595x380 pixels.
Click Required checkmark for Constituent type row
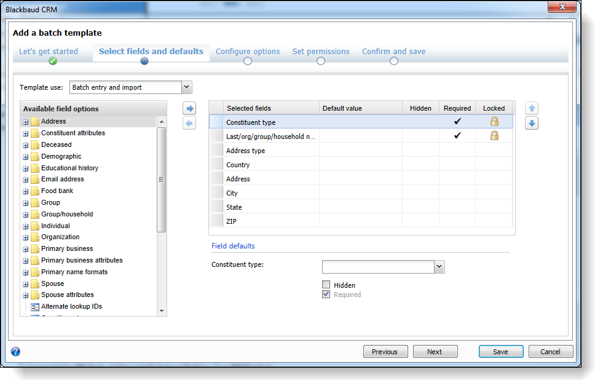457,122
